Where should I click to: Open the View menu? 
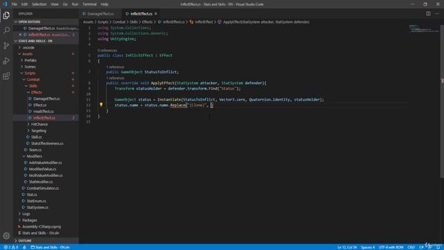(x=54, y=4)
